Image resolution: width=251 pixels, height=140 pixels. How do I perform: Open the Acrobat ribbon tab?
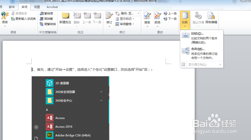pos(52,7)
